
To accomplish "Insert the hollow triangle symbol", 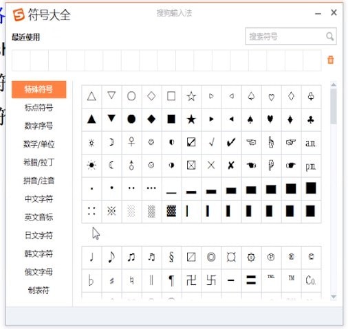I will point(91,96).
